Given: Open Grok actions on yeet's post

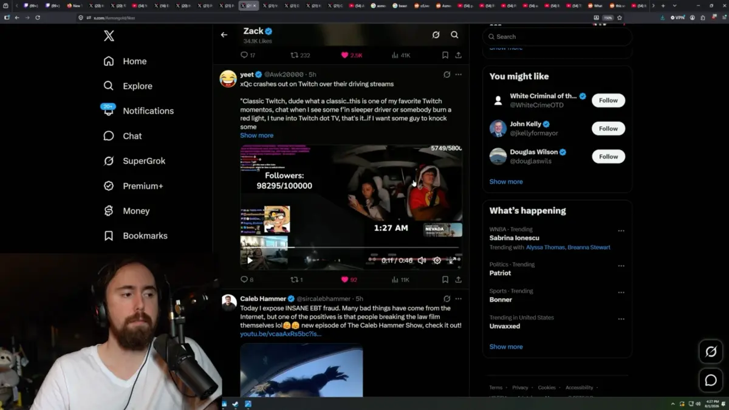Looking at the screenshot, I should (x=447, y=75).
